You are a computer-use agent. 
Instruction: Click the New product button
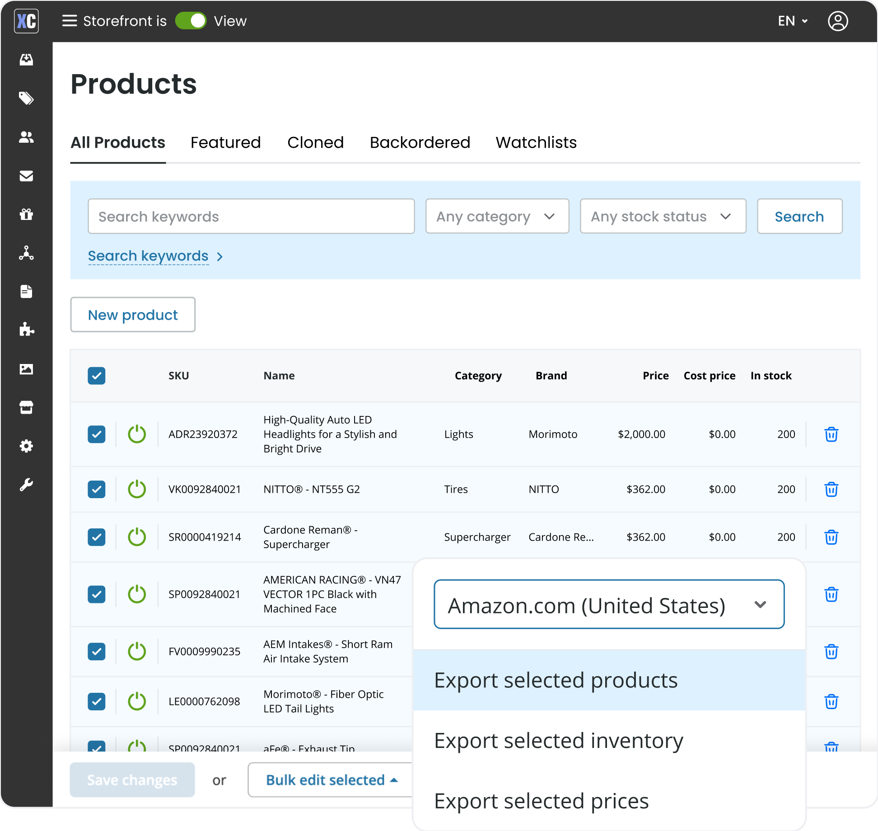133,315
